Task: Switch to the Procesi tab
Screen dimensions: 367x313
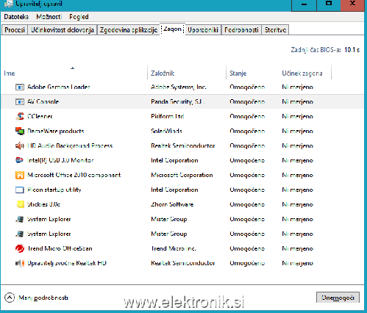Action: [x=15, y=30]
